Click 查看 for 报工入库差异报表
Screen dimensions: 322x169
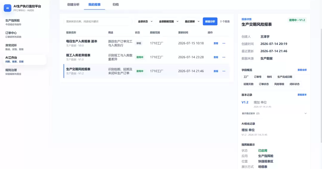pos(216,57)
